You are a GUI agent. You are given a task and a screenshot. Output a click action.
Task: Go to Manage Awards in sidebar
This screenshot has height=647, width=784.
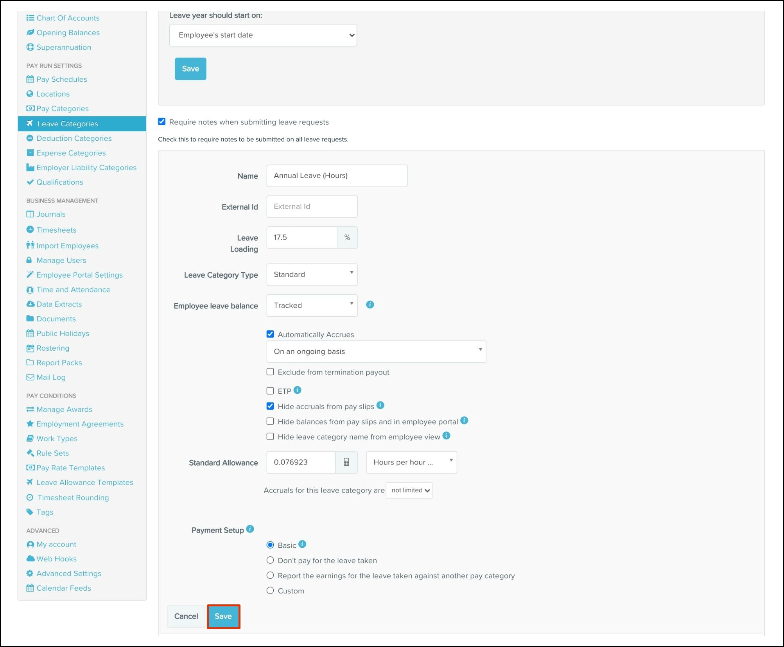point(64,409)
